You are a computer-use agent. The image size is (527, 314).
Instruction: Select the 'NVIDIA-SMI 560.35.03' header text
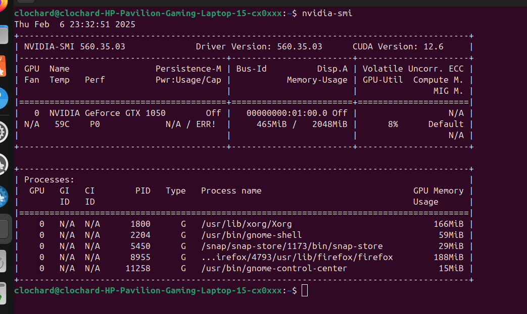pyautogui.click(x=75, y=46)
